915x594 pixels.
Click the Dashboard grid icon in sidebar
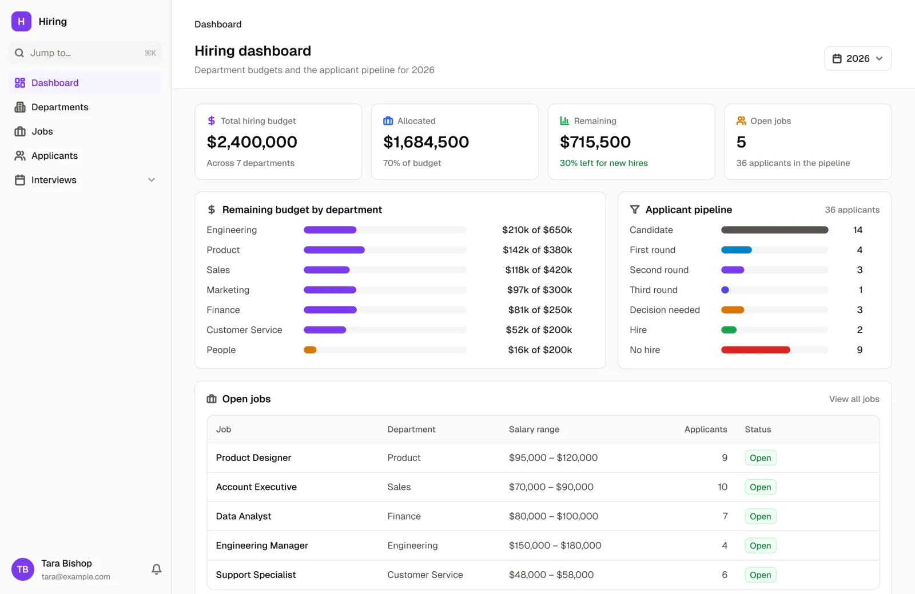(20, 83)
